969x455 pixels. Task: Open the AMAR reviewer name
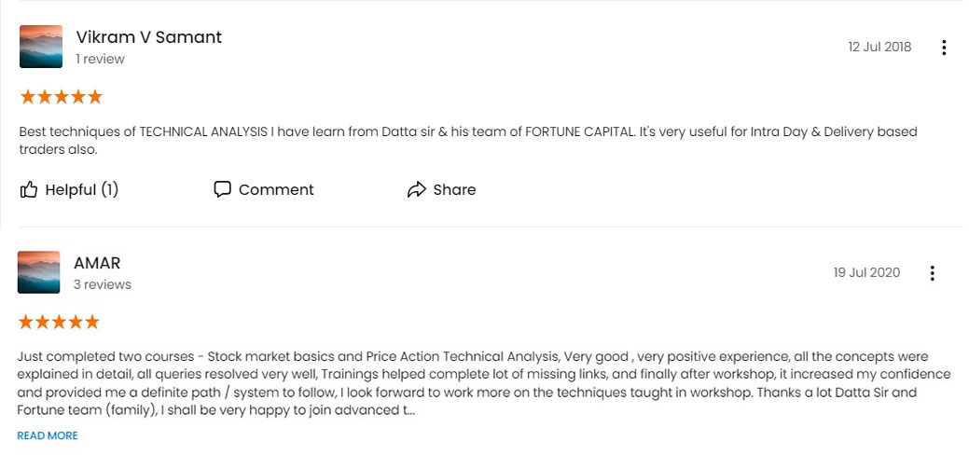point(97,263)
